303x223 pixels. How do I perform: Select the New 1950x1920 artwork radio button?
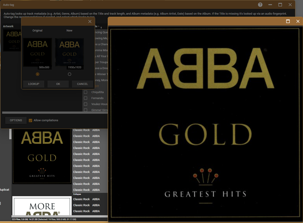click(x=70, y=74)
